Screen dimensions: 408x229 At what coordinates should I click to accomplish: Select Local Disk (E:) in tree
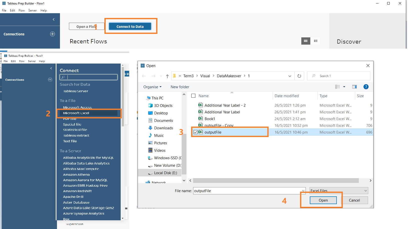click(165, 173)
